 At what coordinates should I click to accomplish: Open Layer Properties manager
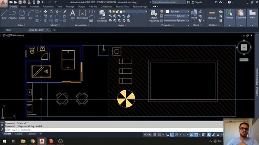(x=102, y=16)
